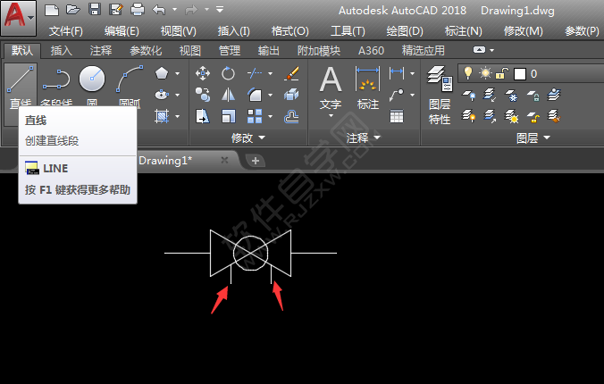The width and height of the screenshot is (604, 384).
Task: Expand the Trim tool dropdown arrow
Action: tap(270, 73)
